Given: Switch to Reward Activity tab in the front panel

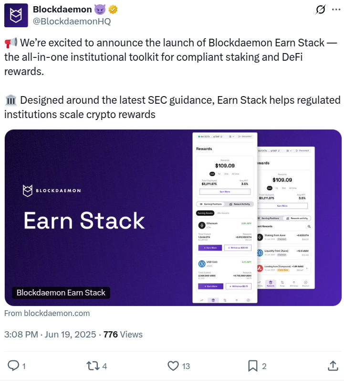Looking at the screenshot, I should [240, 204].
